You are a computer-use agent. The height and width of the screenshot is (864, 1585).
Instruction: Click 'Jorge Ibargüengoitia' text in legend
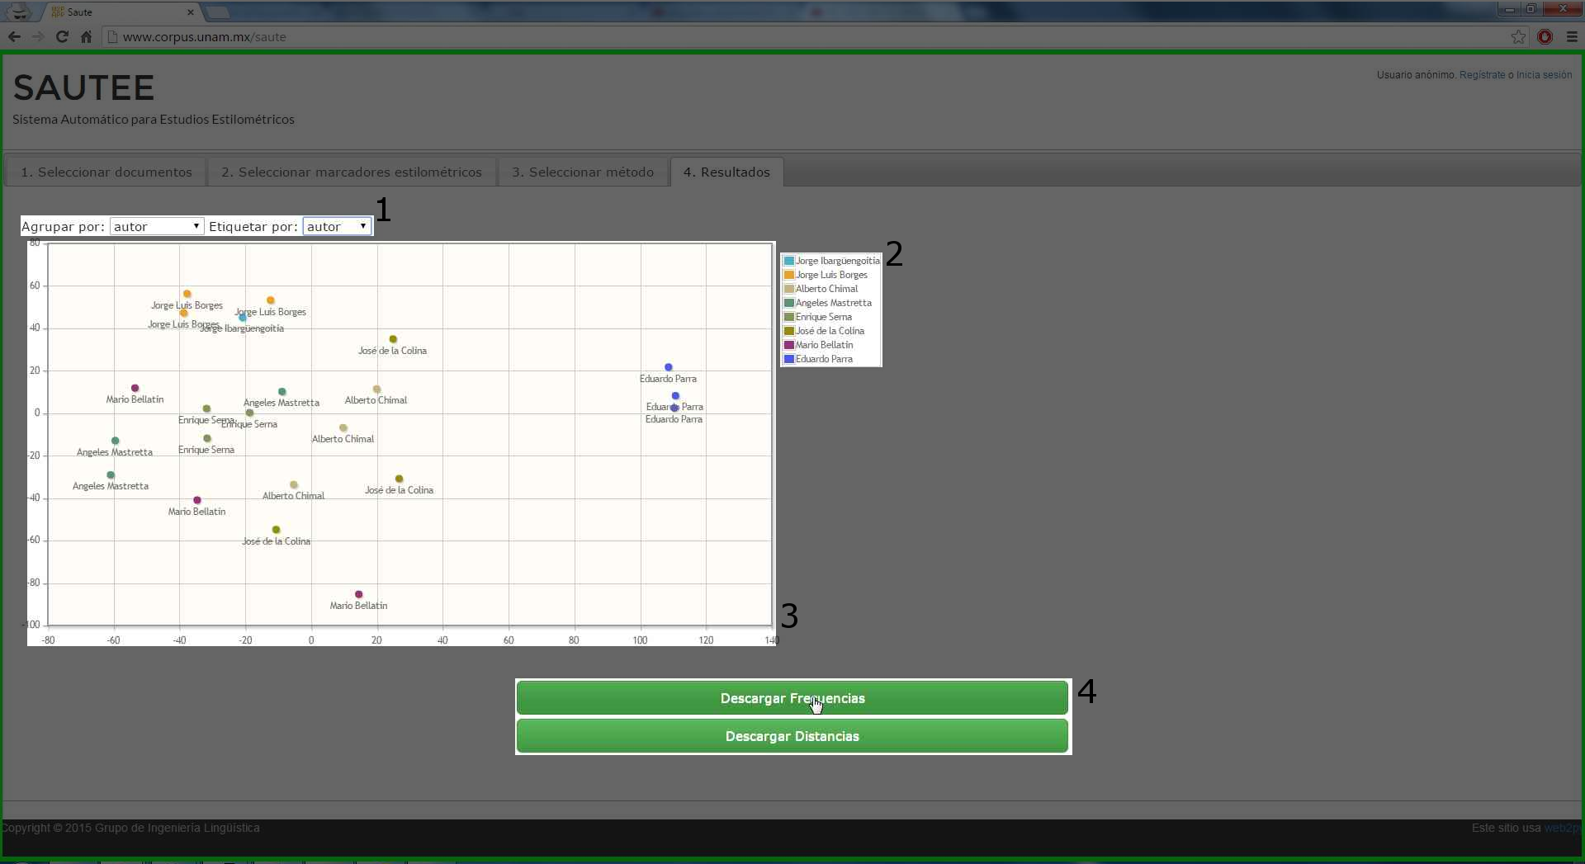coord(838,261)
